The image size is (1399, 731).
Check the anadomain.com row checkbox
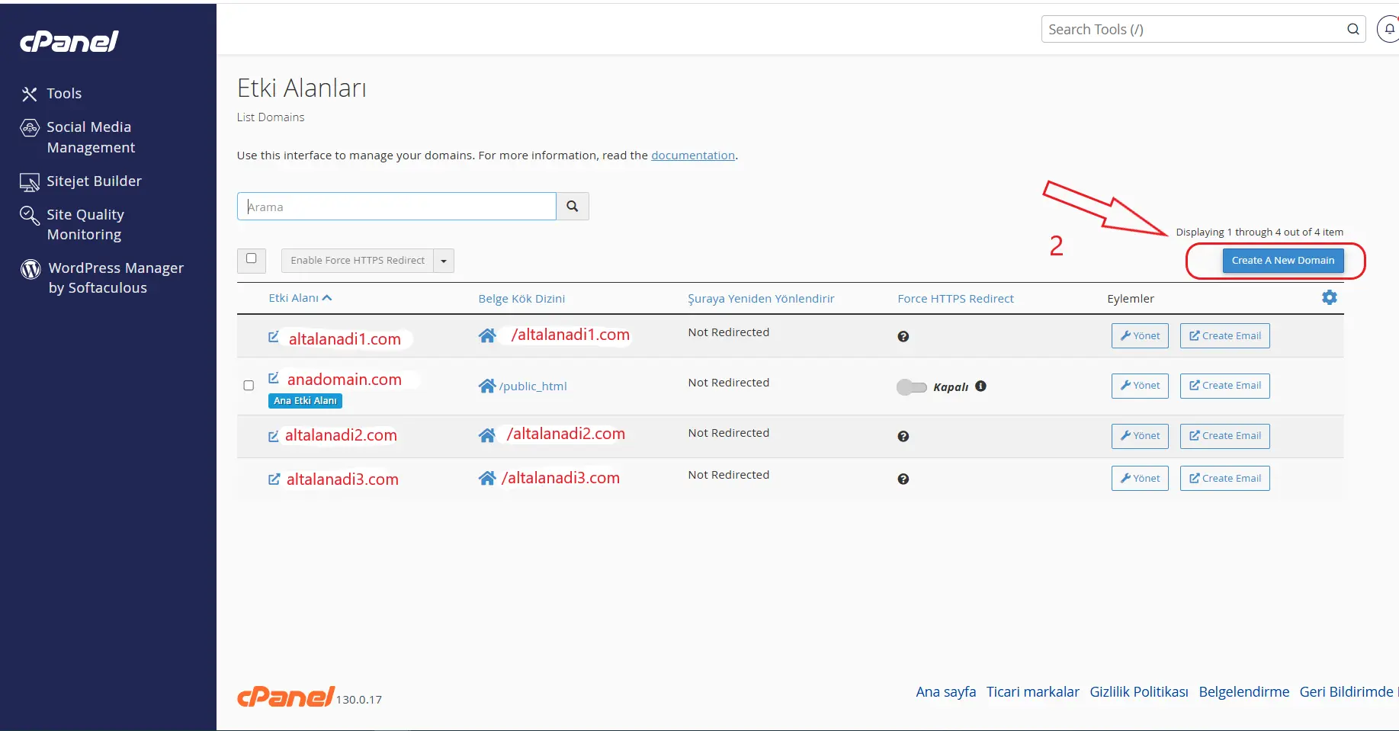pyautogui.click(x=249, y=386)
